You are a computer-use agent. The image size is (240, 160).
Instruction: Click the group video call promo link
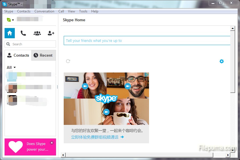[97, 137]
